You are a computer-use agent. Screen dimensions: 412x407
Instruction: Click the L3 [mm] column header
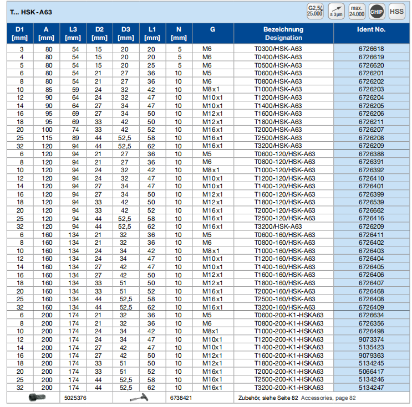point(73,33)
